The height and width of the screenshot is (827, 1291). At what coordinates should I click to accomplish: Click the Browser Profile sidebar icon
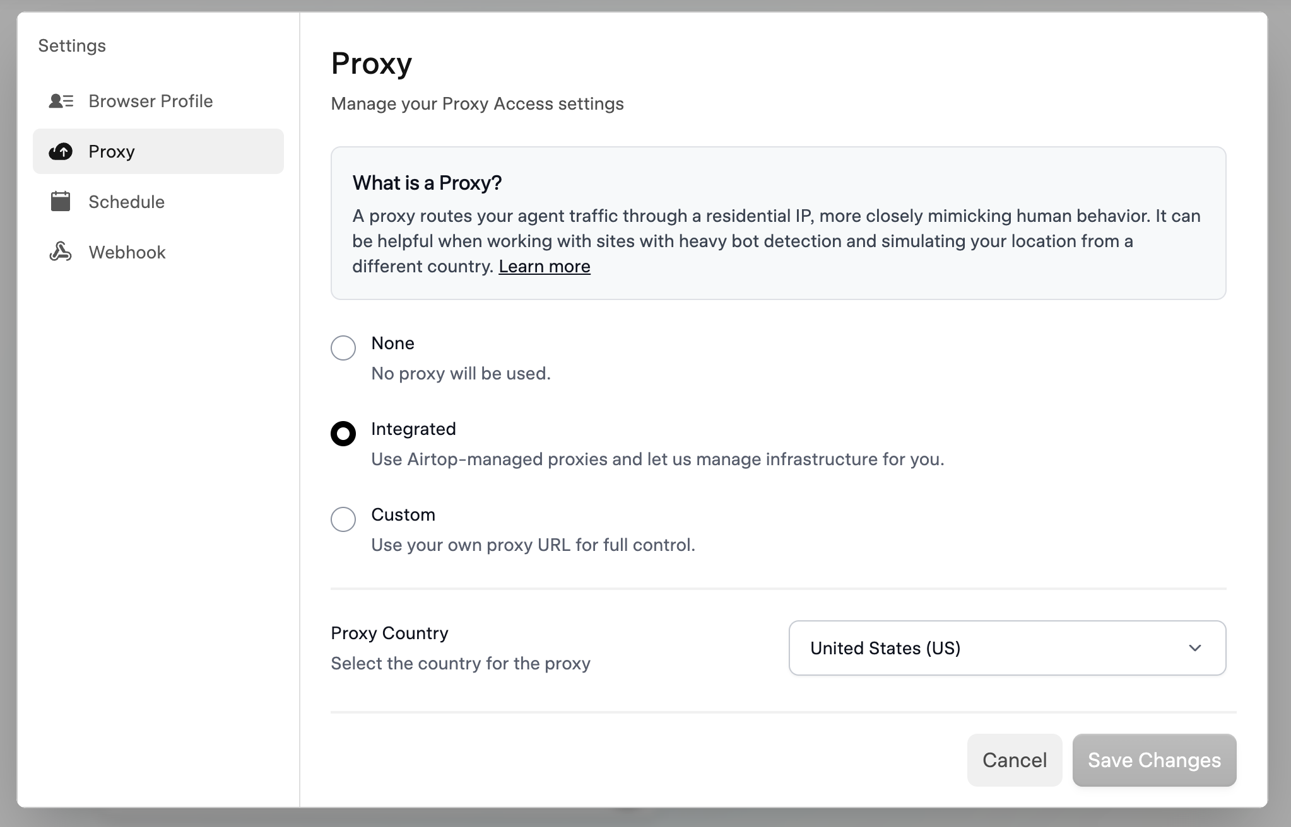61,101
